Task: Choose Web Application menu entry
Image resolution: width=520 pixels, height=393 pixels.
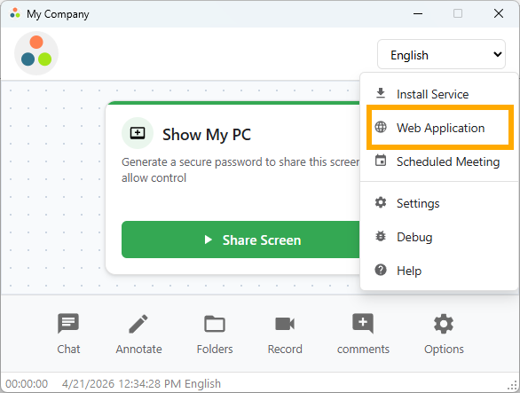Action: point(440,128)
